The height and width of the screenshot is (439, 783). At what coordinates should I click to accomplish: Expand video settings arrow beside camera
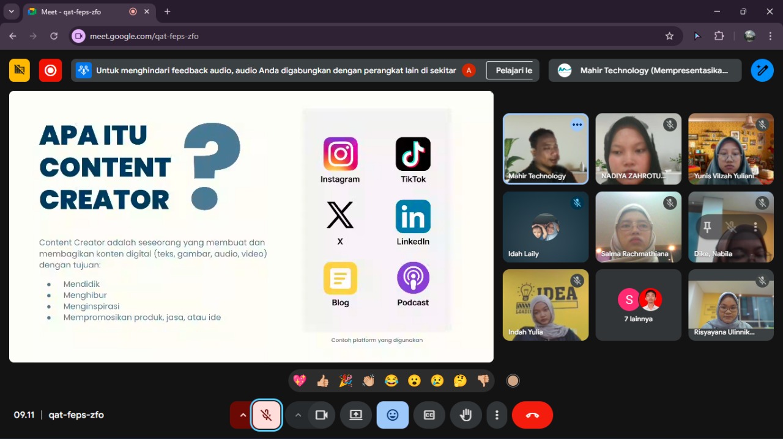[x=298, y=415]
